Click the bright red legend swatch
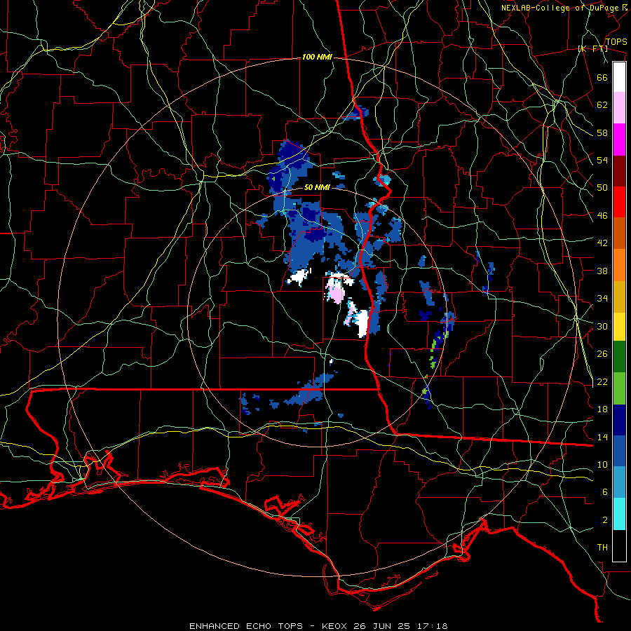The width and height of the screenshot is (631, 631). click(619, 202)
